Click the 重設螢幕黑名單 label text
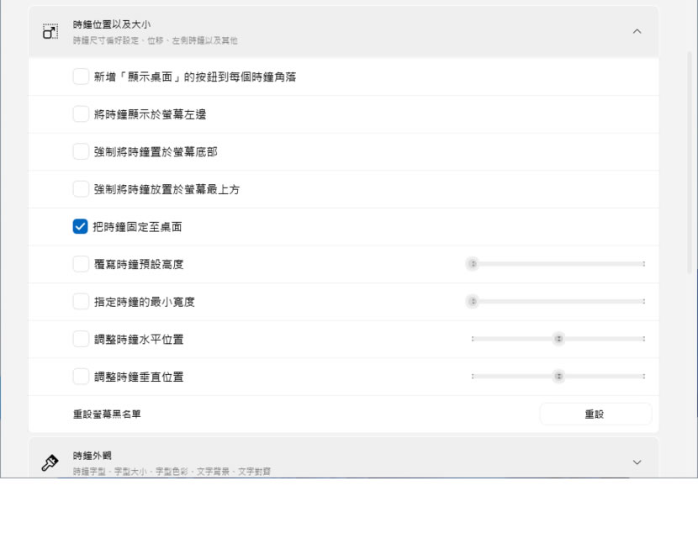The height and width of the screenshot is (549, 698). point(107,414)
